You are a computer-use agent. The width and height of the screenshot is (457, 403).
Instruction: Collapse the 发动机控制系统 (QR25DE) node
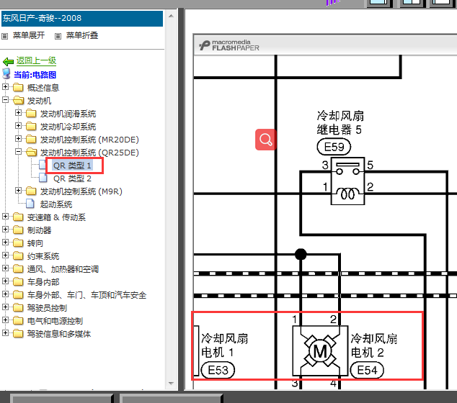coord(18,152)
